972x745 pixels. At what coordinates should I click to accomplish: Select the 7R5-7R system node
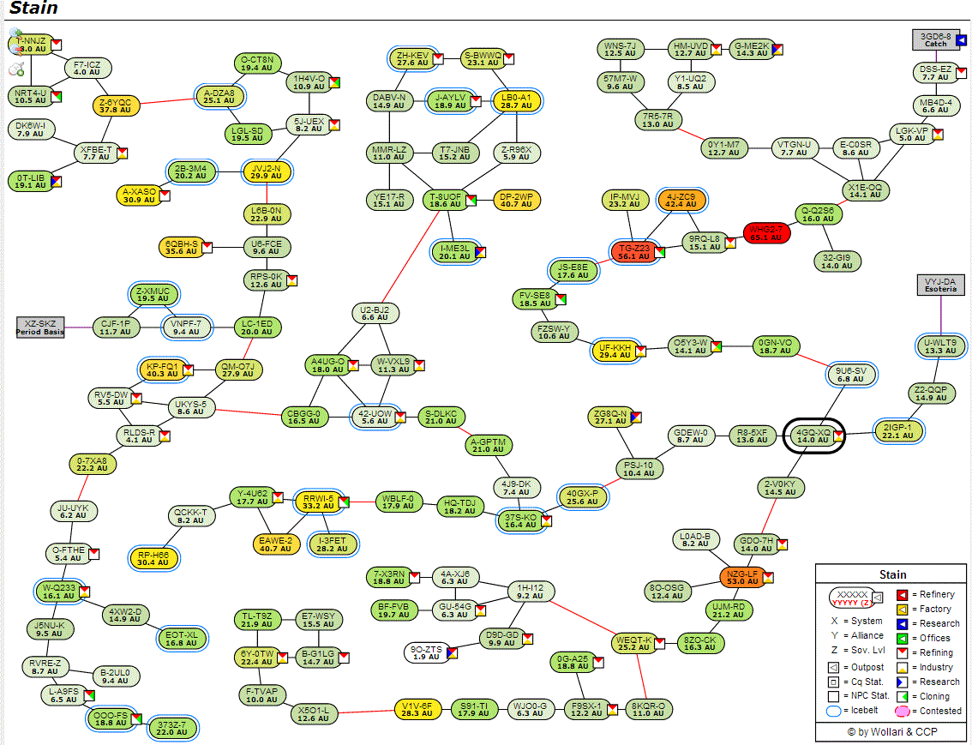tap(657, 120)
